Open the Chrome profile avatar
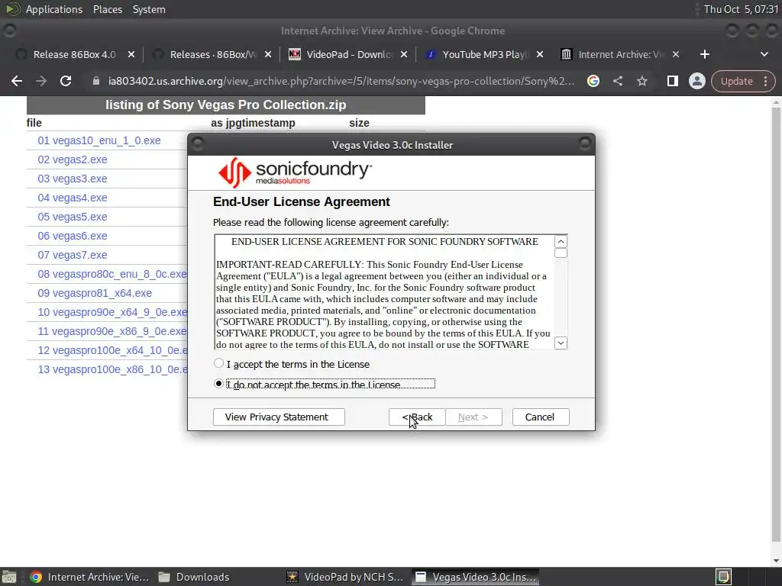782x586 pixels. click(696, 81)
